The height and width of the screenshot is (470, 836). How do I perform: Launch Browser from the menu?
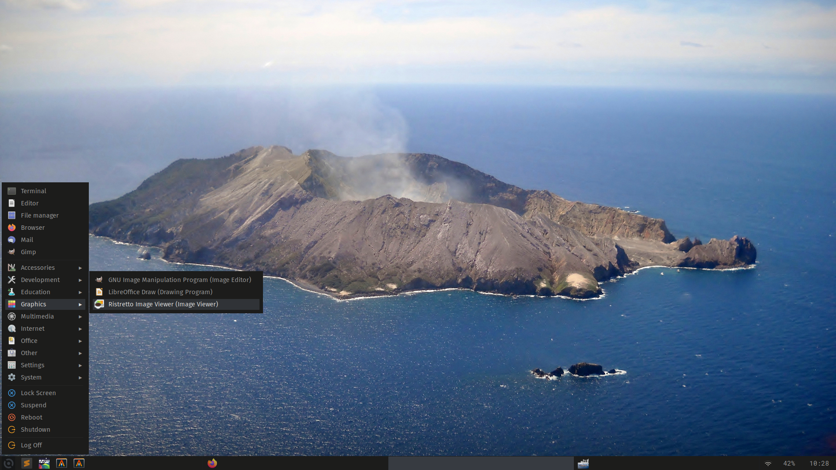tap(45, 228)
